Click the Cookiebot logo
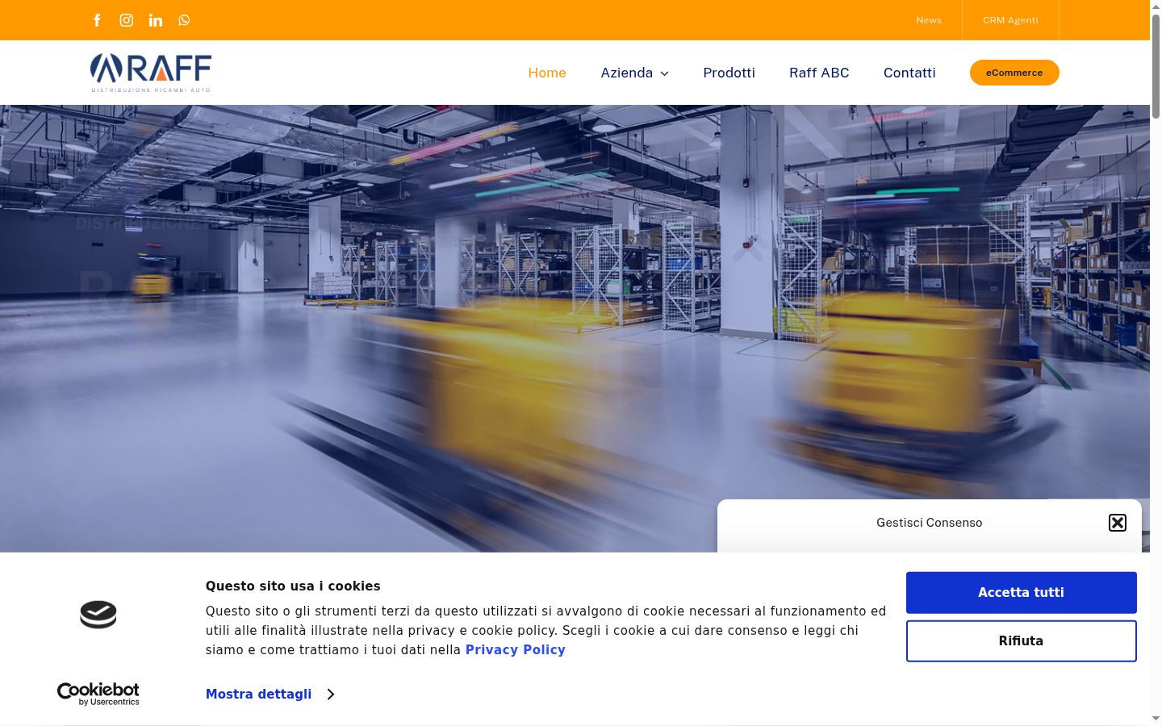Screen dimensions: 1162x726 98,694
